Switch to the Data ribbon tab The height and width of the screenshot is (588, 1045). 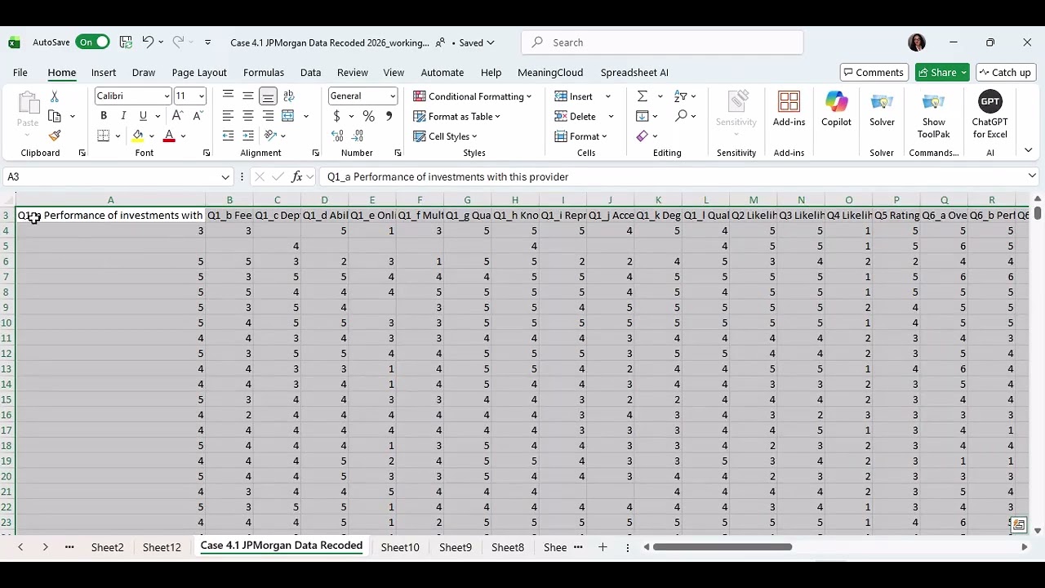(x=310, y=73)
